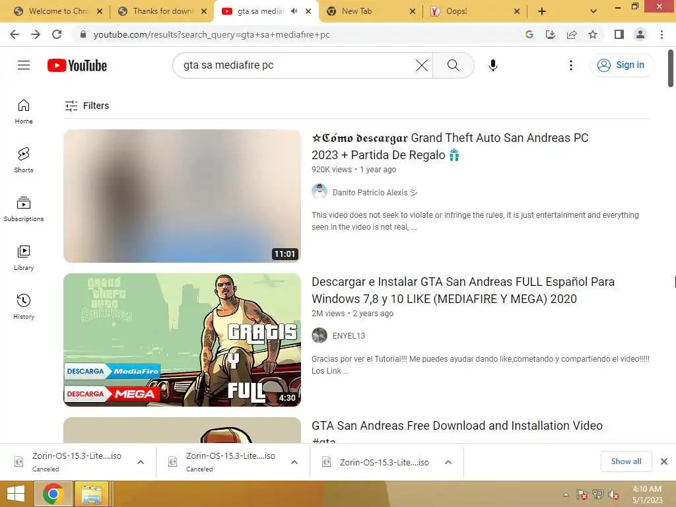Open Danito Patricio Alexis channel avatar
Image resolution: width=676 pixels, height=507 pixels.
pyautogui.click(x=320, y=191)
